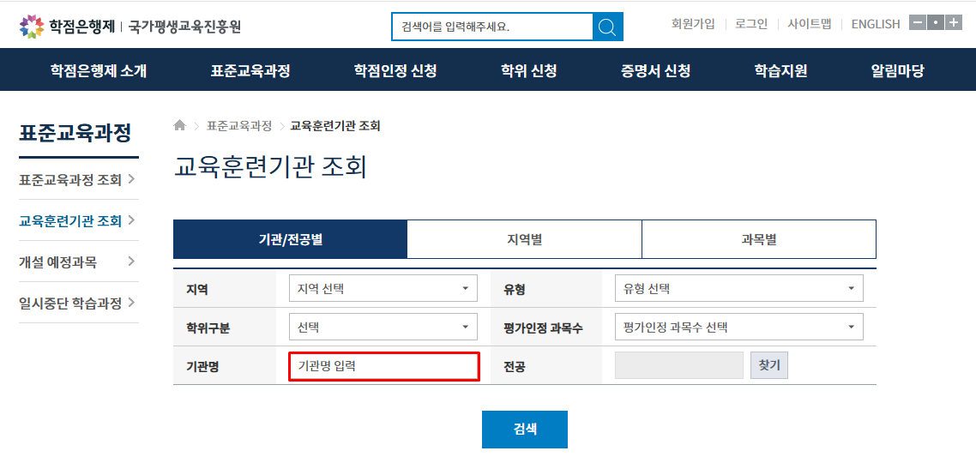Image resolution: width=976 pixels, height=475 pixels.
Task: Open the 평가인정 과목수 선택 dropdown
Action: (738, 327)
